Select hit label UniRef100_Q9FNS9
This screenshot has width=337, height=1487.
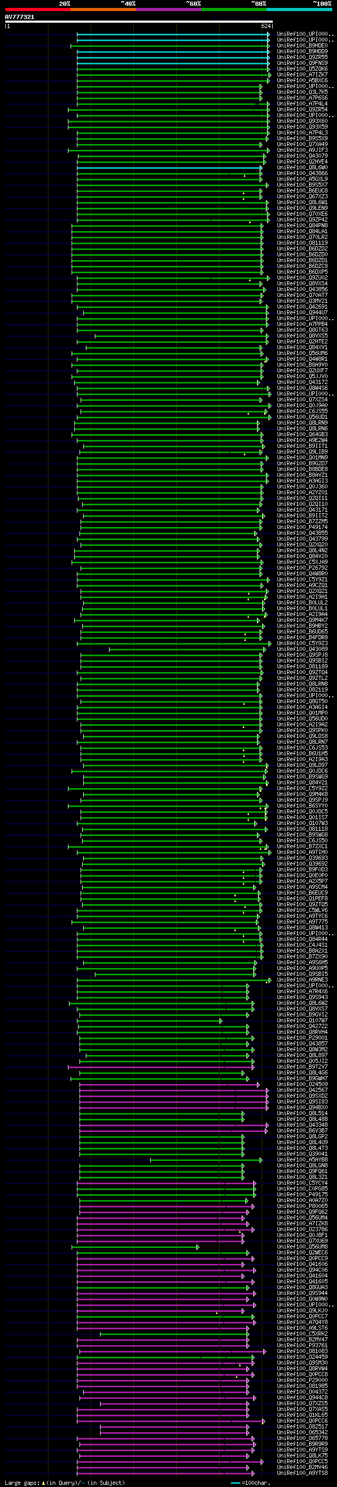click(x=302, y=63)
